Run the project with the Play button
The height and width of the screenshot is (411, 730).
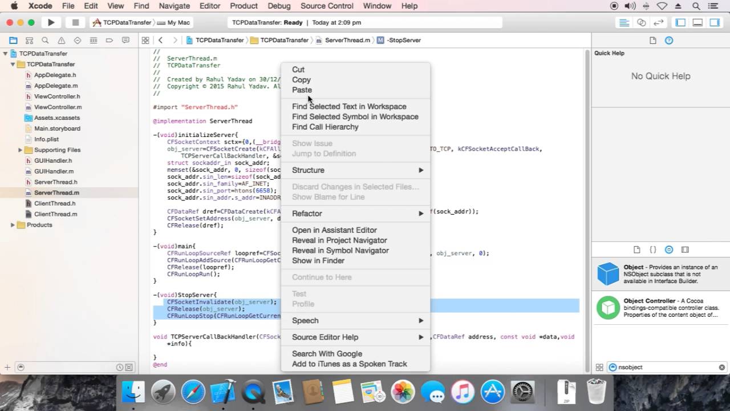coord(51,22)
